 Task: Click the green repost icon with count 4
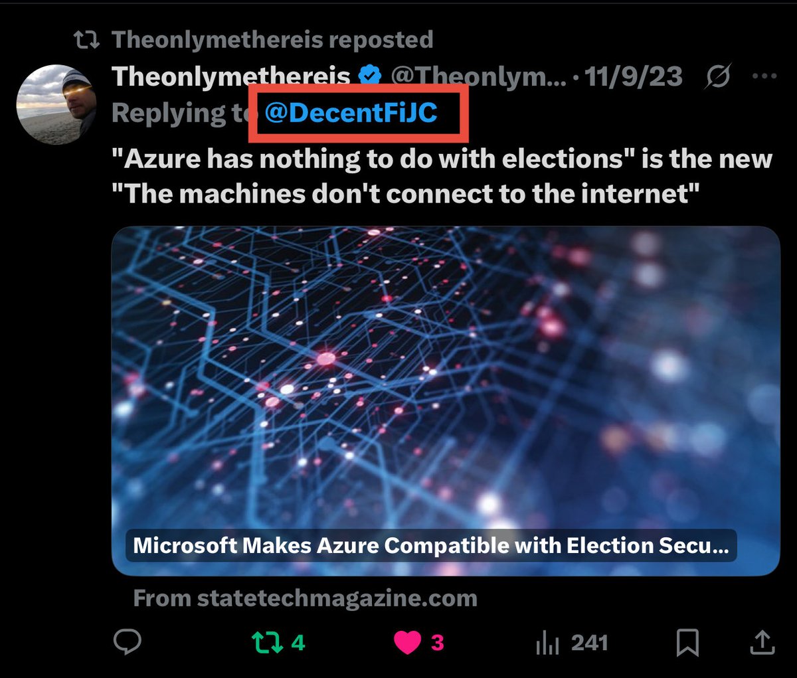point(267,642)
